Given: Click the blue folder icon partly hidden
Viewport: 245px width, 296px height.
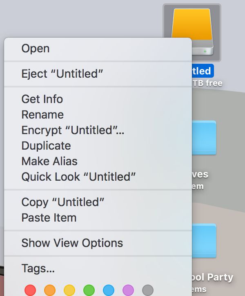Looking at the screenshot, I should click(204, 138).
